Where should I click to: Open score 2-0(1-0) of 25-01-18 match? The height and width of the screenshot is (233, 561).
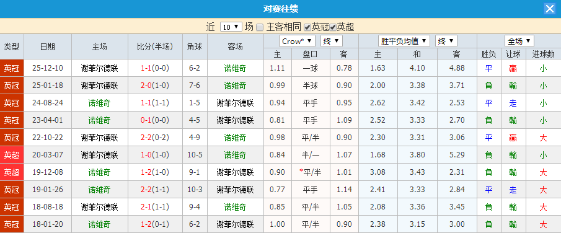click(155, 86)
